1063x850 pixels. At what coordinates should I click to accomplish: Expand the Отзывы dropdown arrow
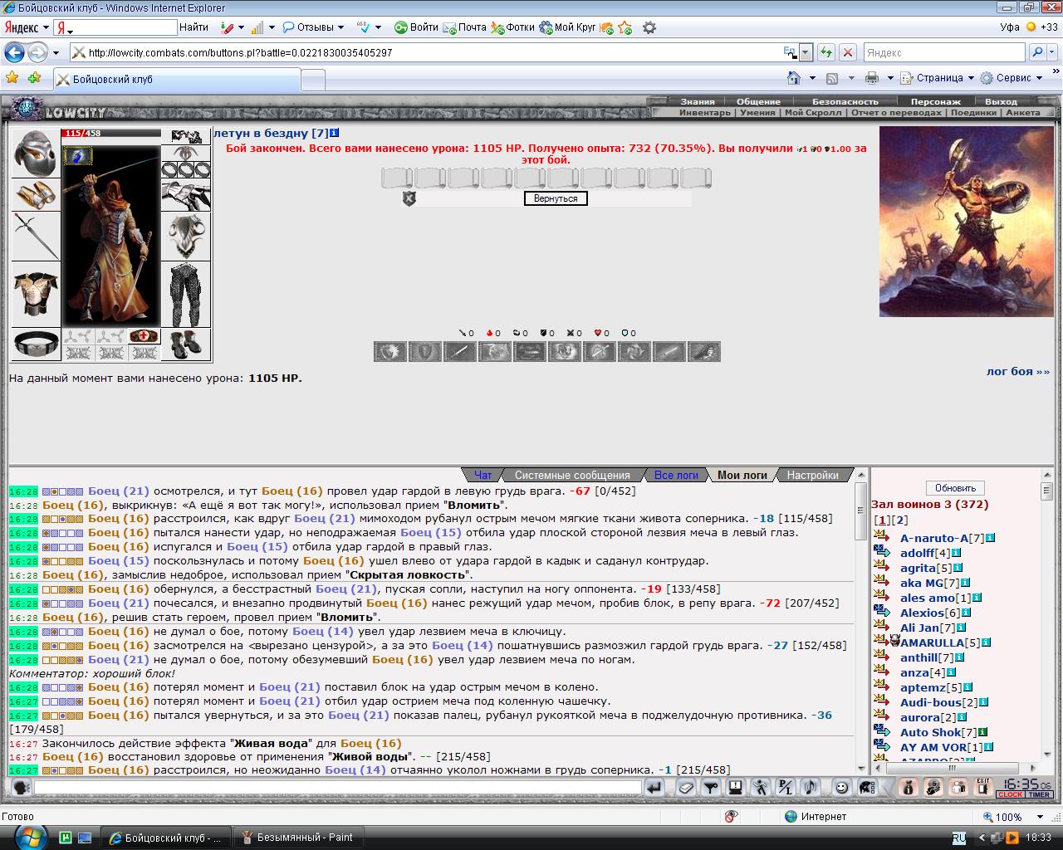tap(340, 27)
